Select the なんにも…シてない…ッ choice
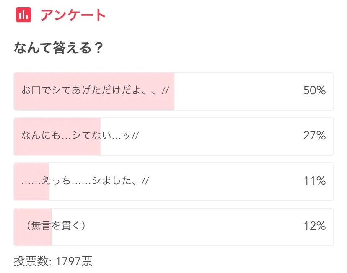This screenshot has width=347, height=273. click(173, 136)
